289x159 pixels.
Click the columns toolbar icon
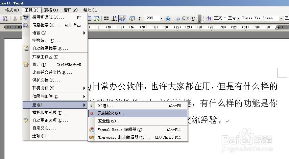106,19
